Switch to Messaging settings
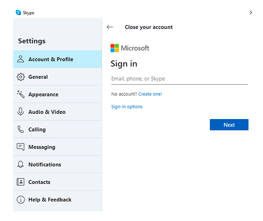 point(58,147)
